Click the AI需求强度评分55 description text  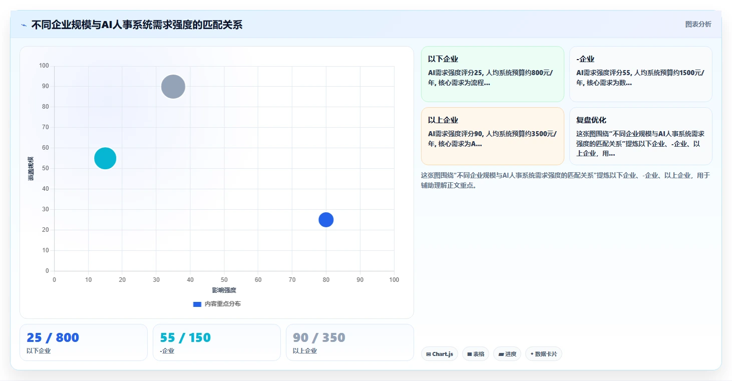(640, 78)
